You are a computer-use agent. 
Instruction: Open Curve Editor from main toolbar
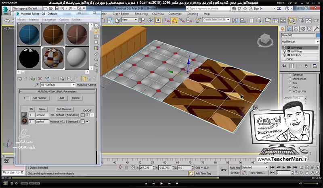coord(275,21)
